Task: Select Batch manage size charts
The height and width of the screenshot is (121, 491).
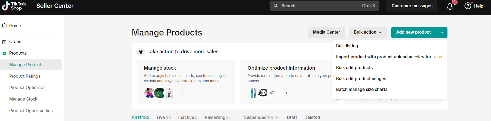Action: [x=361, y=89]
